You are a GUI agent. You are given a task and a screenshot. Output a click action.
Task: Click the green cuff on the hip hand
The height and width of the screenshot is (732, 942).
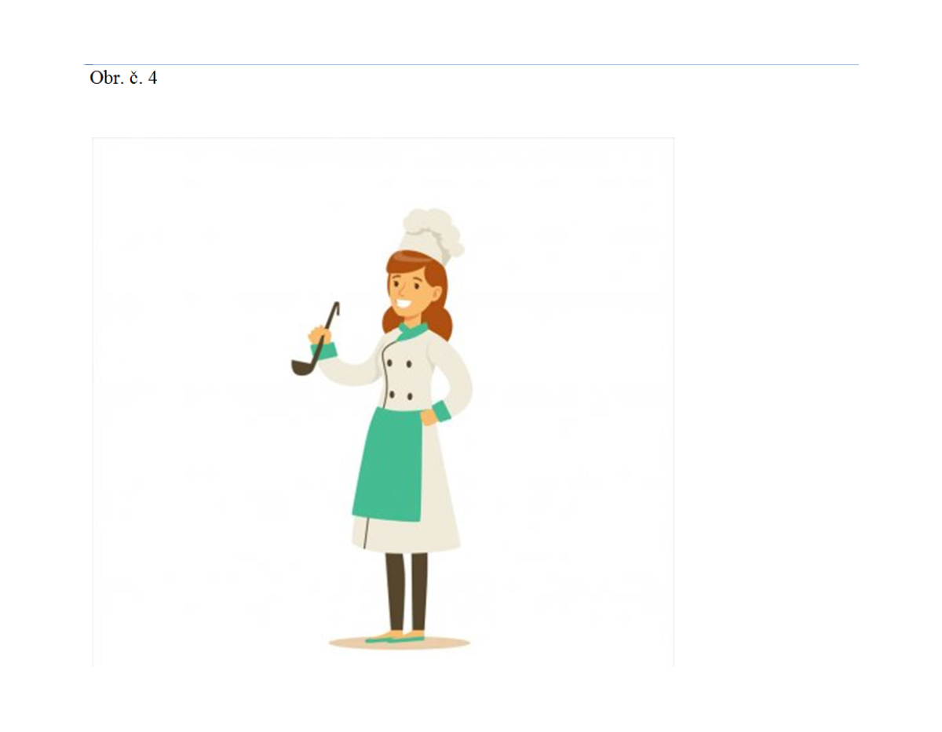click(441, 411)
